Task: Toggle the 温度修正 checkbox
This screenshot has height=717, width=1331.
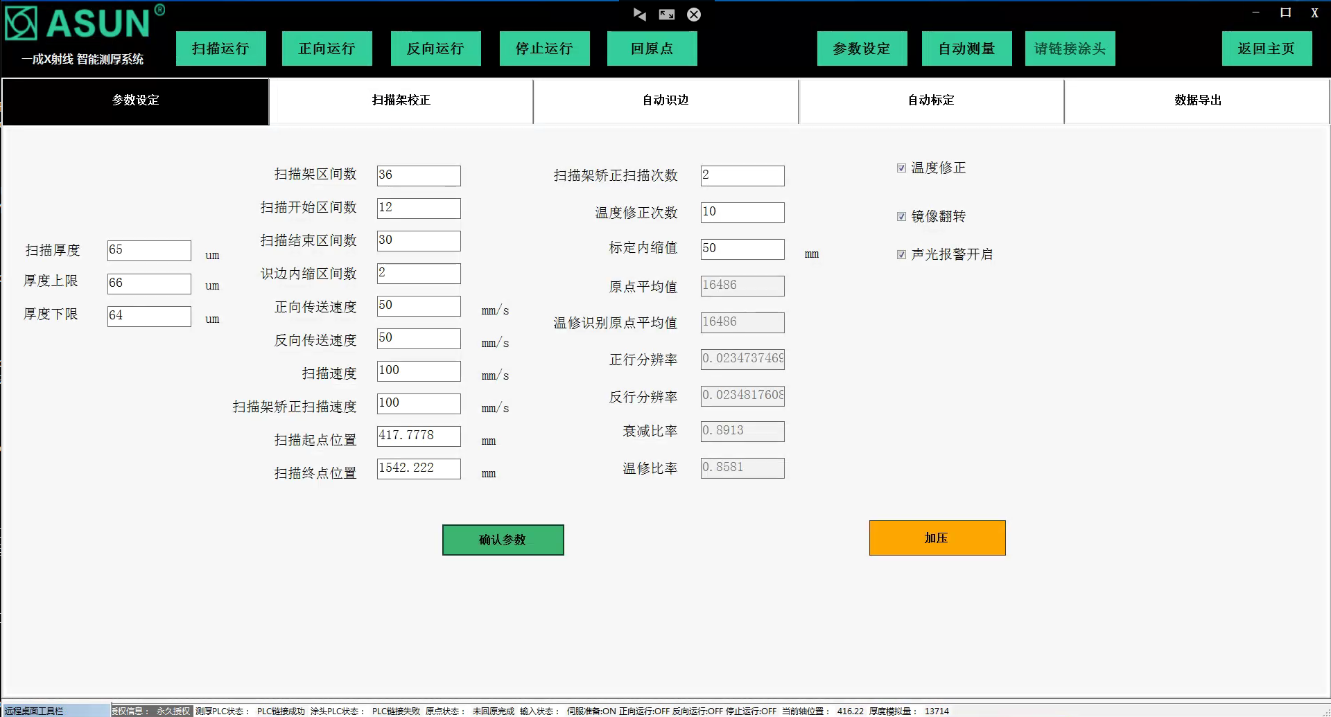Action: coord(901,168)
